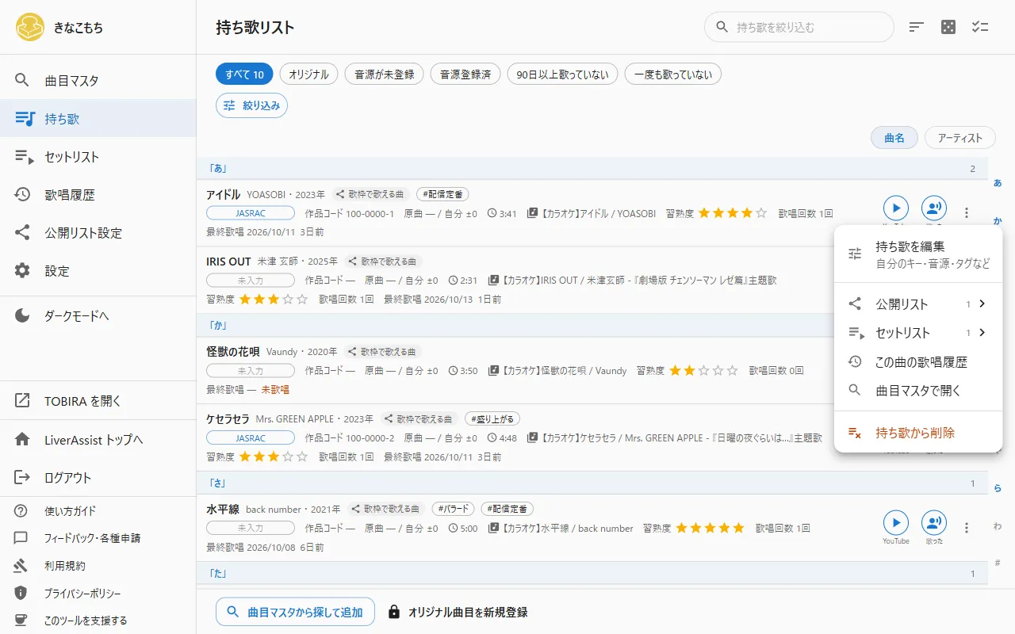This screenshot has width=1015, height=634.
Task: Toggle the オリジナル filter chip
Action: coord(308,74)
